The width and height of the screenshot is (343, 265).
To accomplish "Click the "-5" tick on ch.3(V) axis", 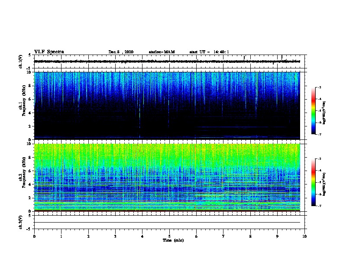I will [x=29, y=229].
